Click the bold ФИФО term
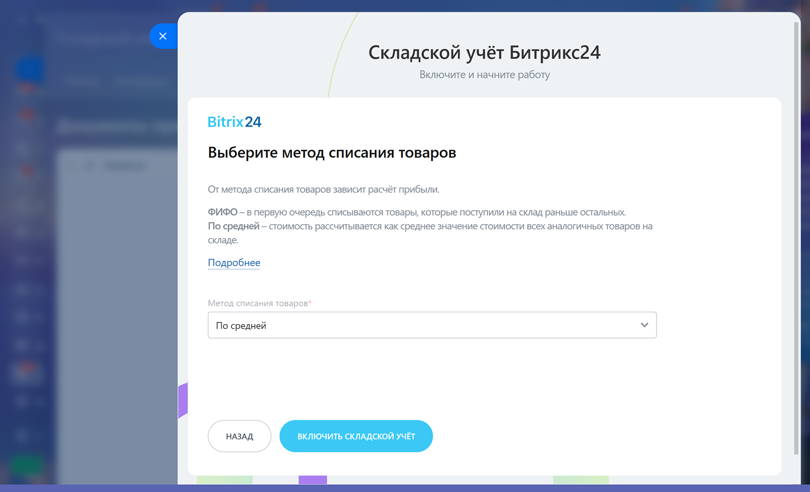This screenshot has width=810, height=492. coord(222,212)
